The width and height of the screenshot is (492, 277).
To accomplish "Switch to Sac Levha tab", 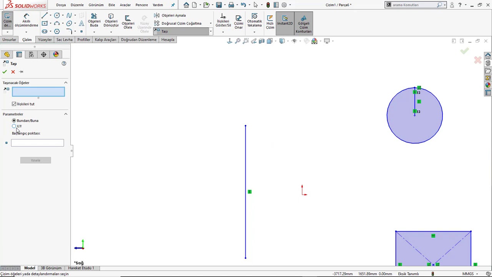I will tap(64, 40).
